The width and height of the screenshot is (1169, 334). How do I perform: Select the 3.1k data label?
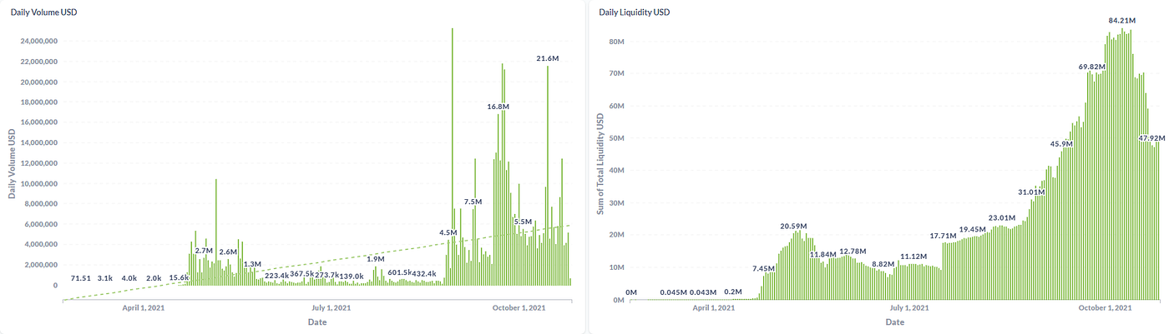(x=105, y=278)
